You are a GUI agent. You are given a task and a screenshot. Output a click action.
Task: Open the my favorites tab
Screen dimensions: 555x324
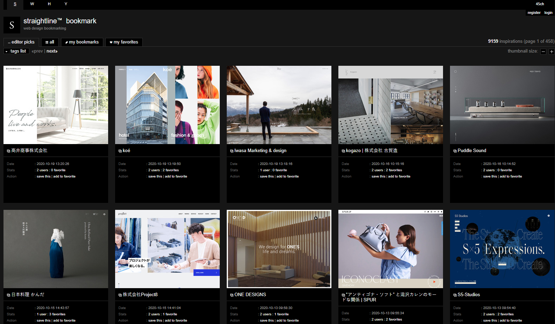tap(124, 42)
